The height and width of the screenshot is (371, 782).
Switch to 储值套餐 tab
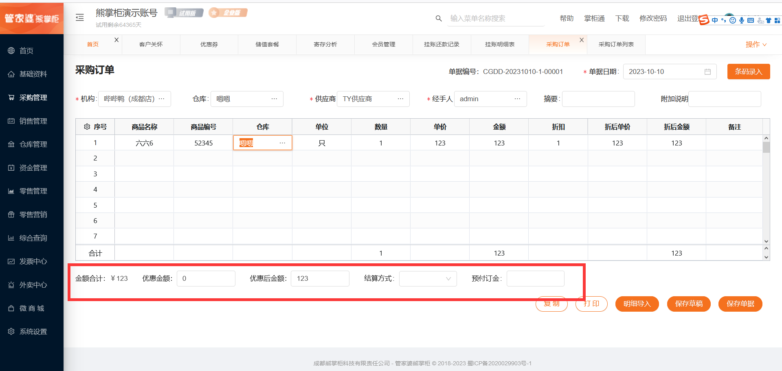point(267,44)
